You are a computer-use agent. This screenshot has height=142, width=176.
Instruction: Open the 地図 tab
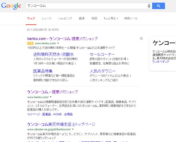coord(94,18)
